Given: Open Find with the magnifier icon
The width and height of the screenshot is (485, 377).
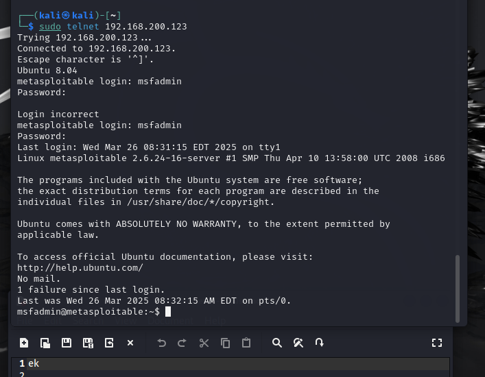Looking at the screenshot, I should (277, 343).
